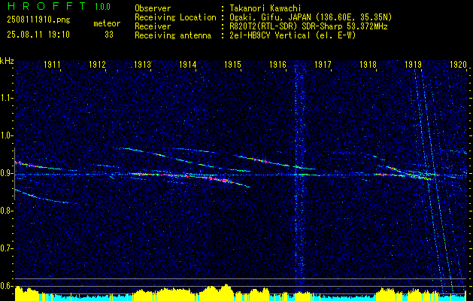This screenshot has height=301, width=473.
Task: Click the 0.6 kHz frequency label
Action: tap(6, 286)
